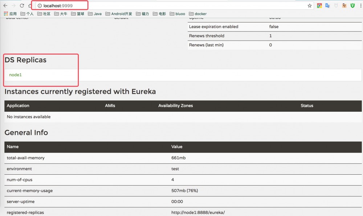
Task: Open the Android开发 bookmark folder
Action: 119,14
